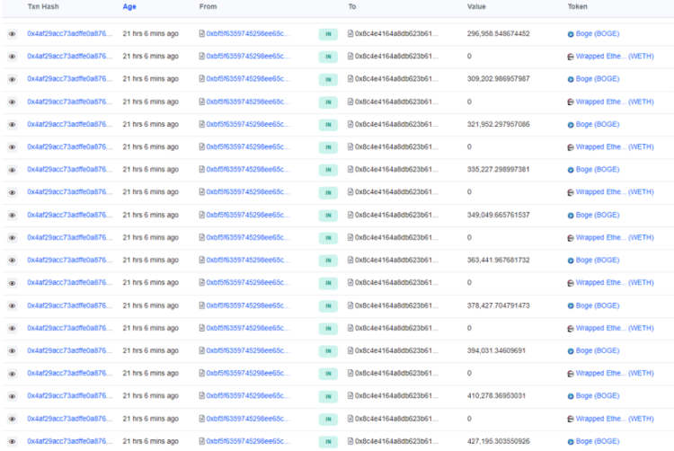Viewport: 674px width, 451px height.
Task: Click the contract document icon before From in the 321,952.297957086 row
Action: [x=202, y=124]
